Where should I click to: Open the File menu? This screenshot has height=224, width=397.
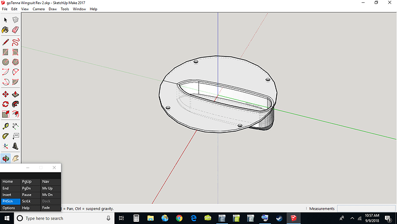coord(5,9)
